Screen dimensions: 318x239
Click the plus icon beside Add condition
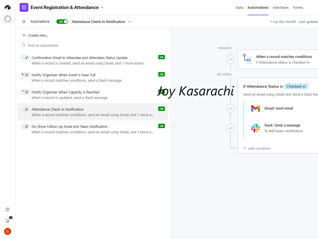[x=245, y=148]
